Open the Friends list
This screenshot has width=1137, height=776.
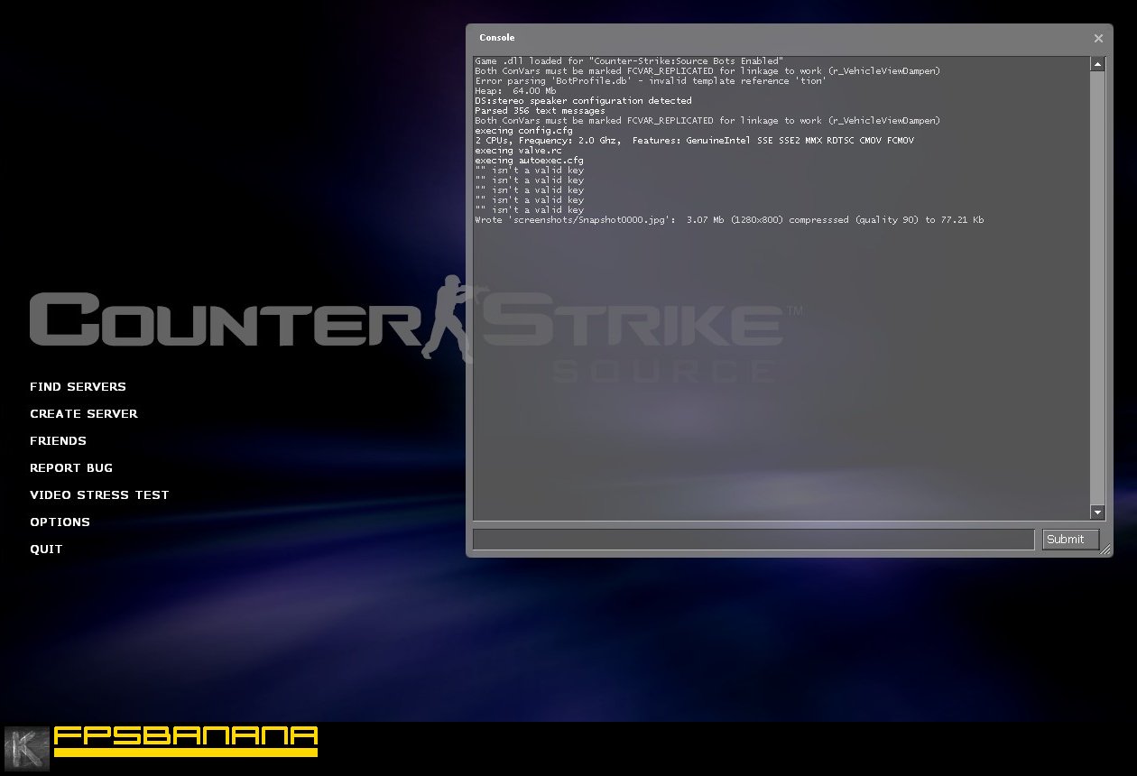pos(58,441)
